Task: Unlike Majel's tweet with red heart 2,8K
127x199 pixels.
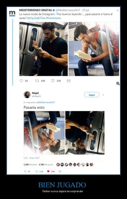Action: click(x=48, y=171)
